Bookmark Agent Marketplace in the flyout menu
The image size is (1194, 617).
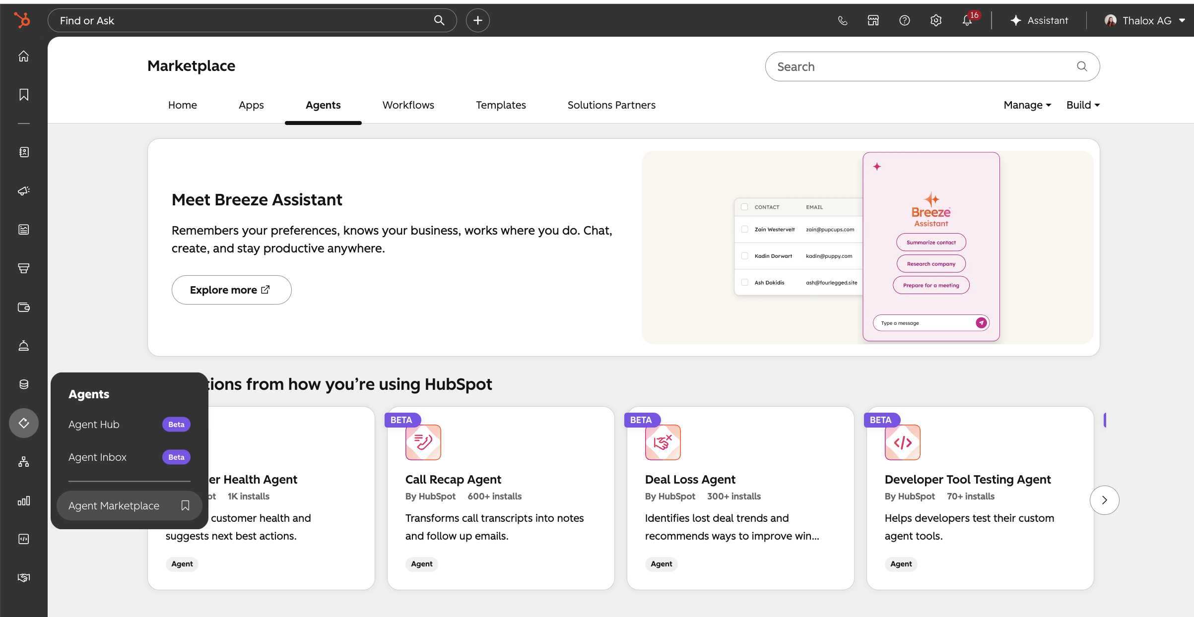point(186,505)
